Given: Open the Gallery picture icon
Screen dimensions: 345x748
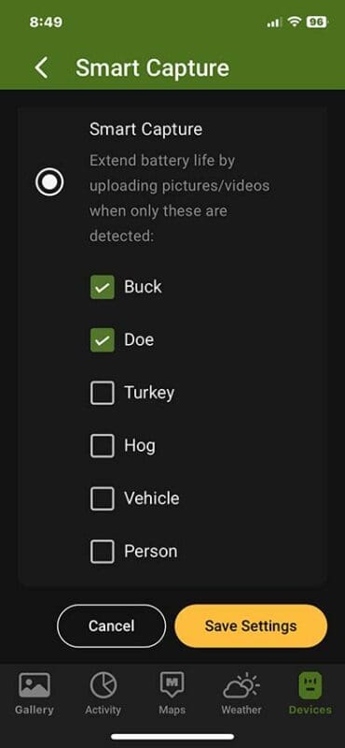Looking at the screenshot, I should pyautogui.click(x=34, y=685).
